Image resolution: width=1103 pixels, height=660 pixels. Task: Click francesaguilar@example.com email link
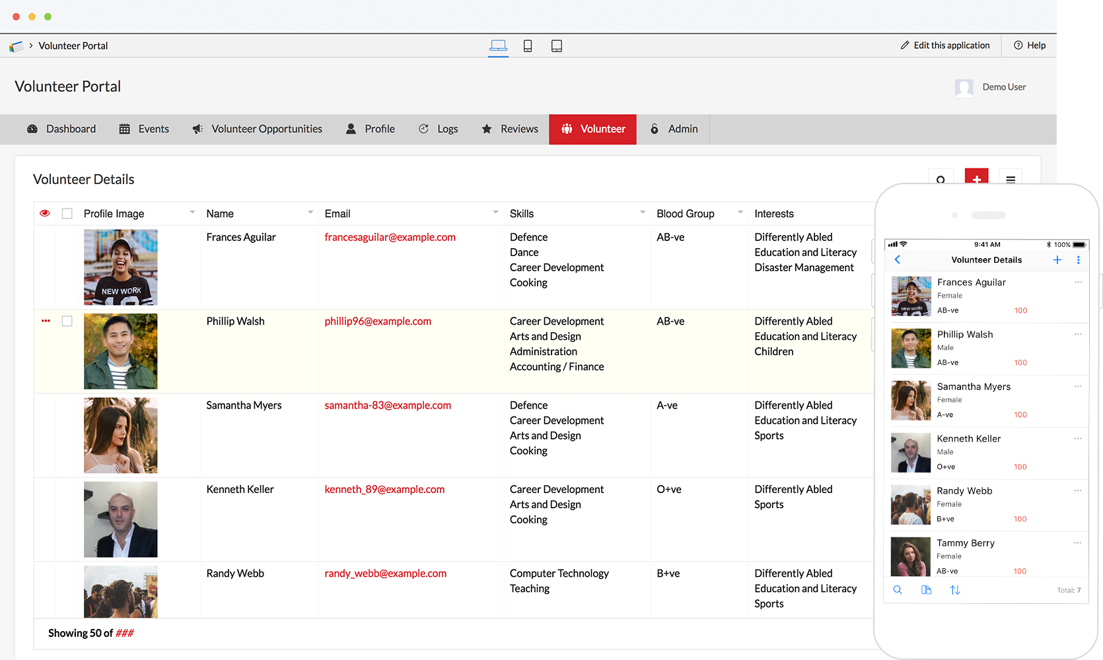coord(390,237)
